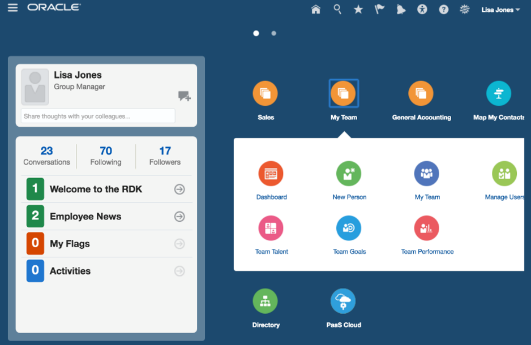Open the Team Goals icon
The height and width of the screenshot is (345, 531).
pos(349,228)
